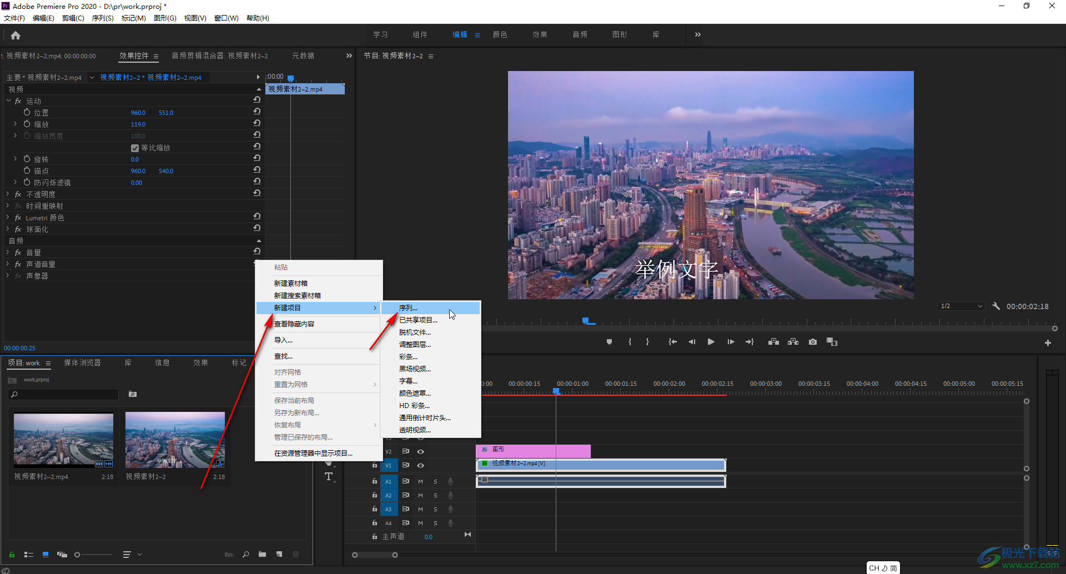This screenshot has width=1066, height=574.
Task: Collapse the Motion effect group
Action: [8, 100]
